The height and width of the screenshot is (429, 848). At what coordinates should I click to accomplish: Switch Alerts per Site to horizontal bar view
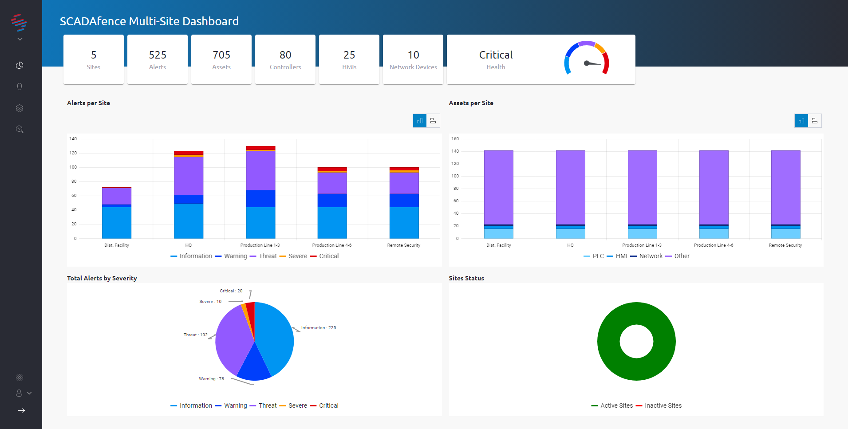433,120
